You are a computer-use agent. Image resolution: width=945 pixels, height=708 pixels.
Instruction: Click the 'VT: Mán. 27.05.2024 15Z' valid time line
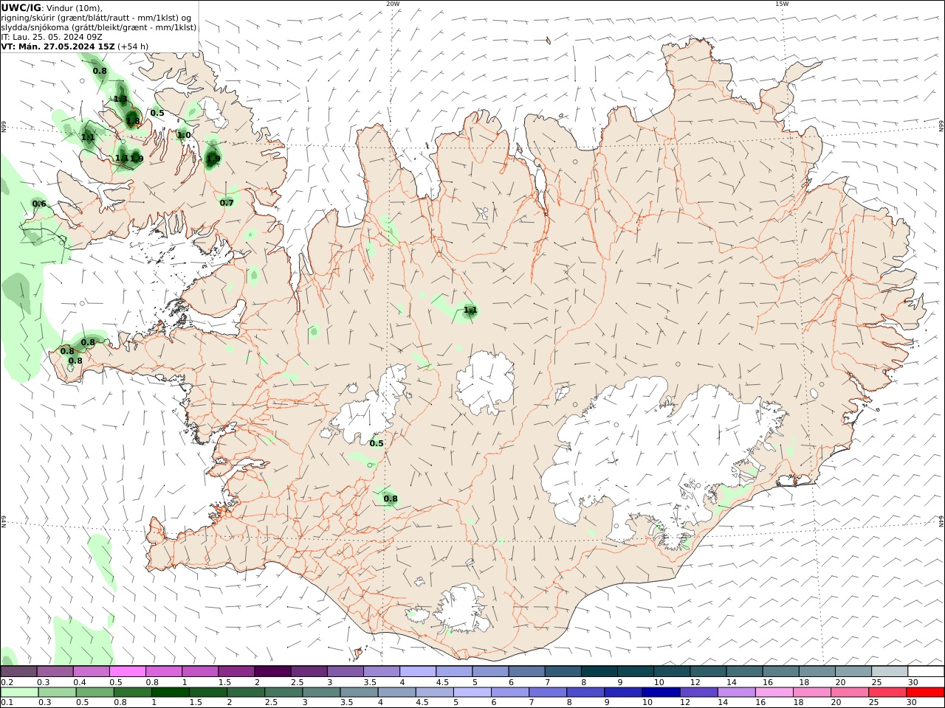coord(58,46)
